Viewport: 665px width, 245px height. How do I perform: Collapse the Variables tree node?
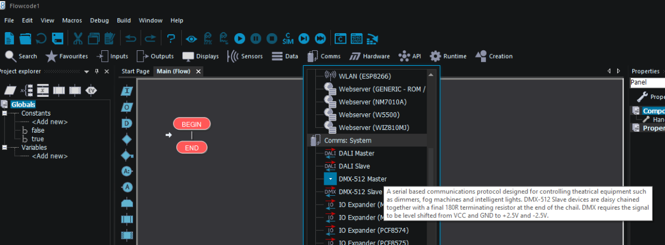[5, 148]
